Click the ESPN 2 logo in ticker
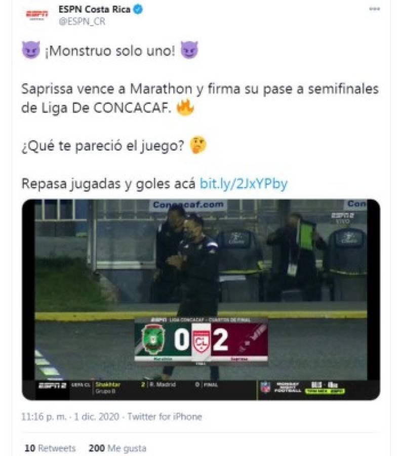 52,386
